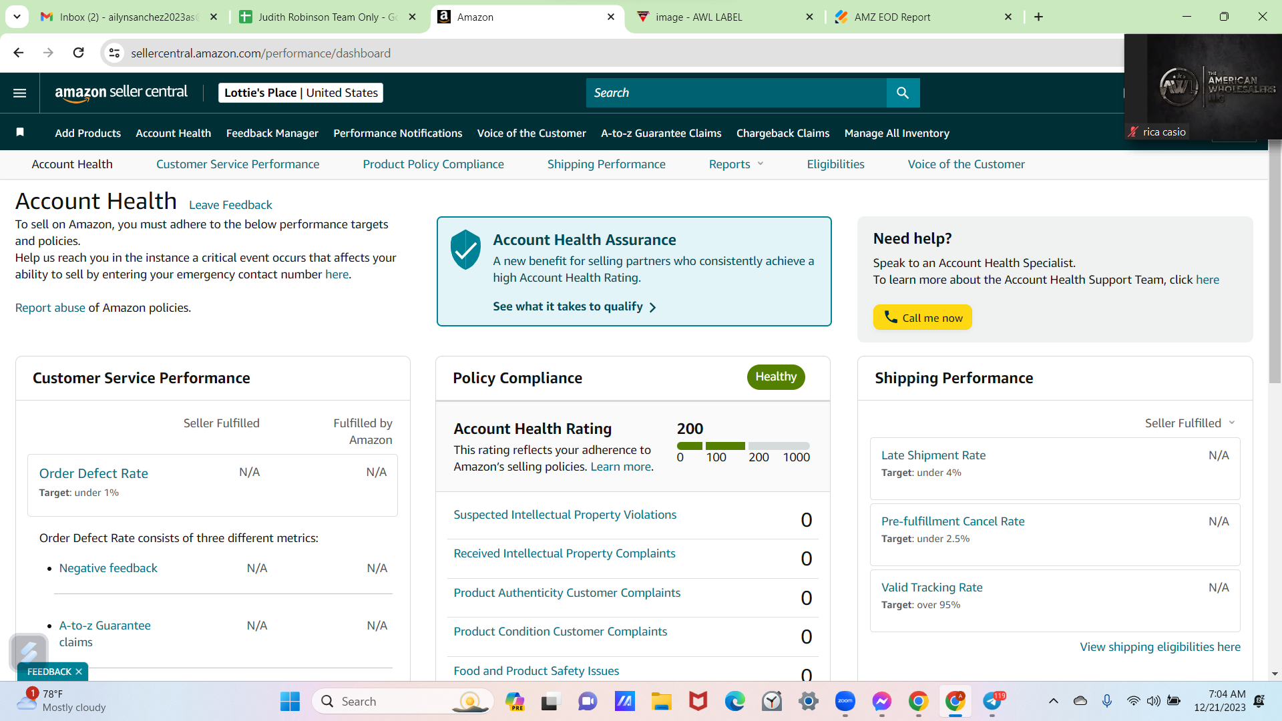The height and width of the screenshot is (721, 1282).
Task: Click View shipping eligibilities here
Action: (x=1160, y=647)
